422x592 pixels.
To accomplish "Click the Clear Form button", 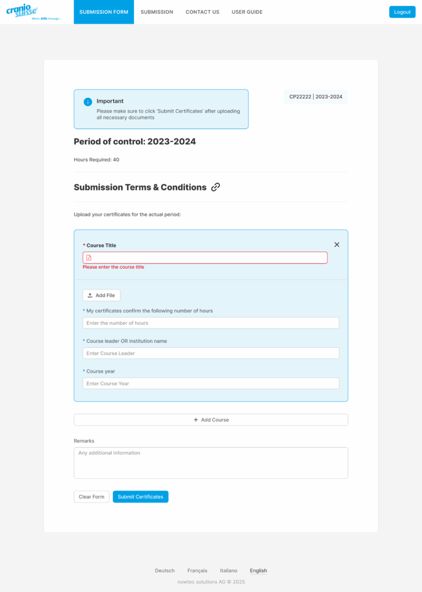I will (91, 497).
